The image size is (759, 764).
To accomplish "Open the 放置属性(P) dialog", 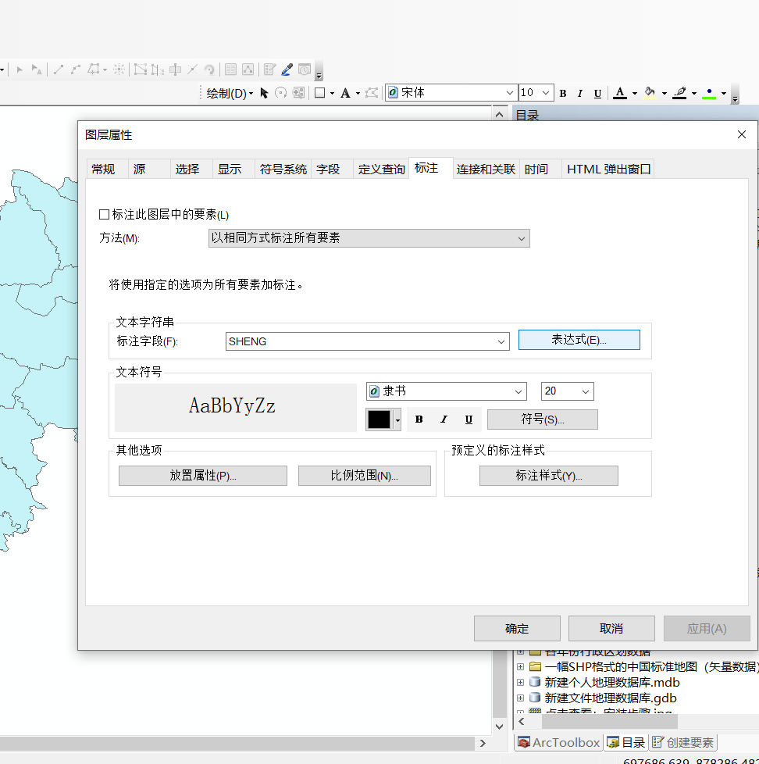I will pyautogui.click(x=202, y=475).
